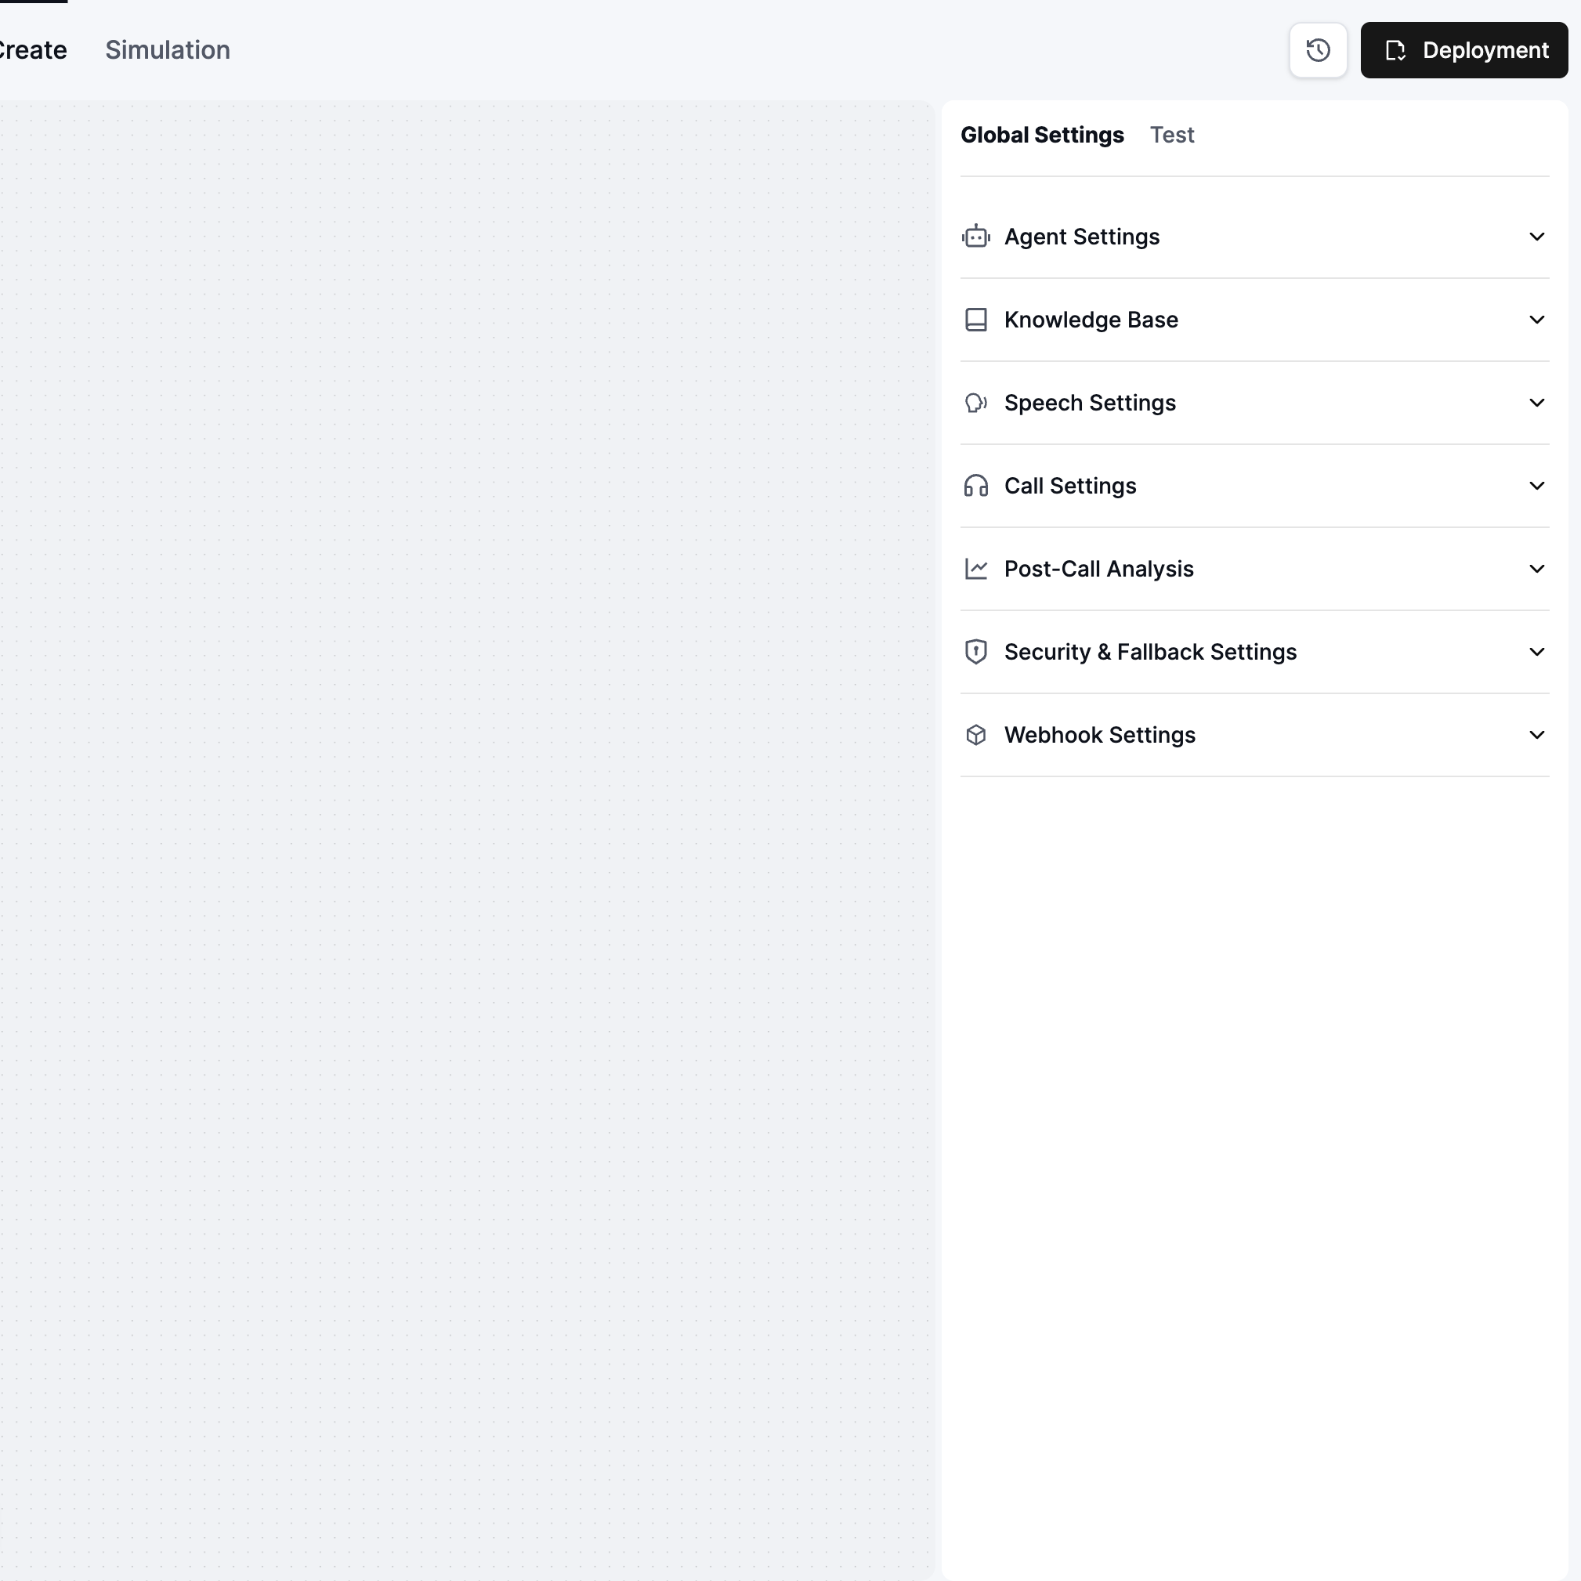The image size is (1581, 1581).
Task: Expand the Webhook Settings chevron
Action: pyautogui.click(x=1536, y=735)
